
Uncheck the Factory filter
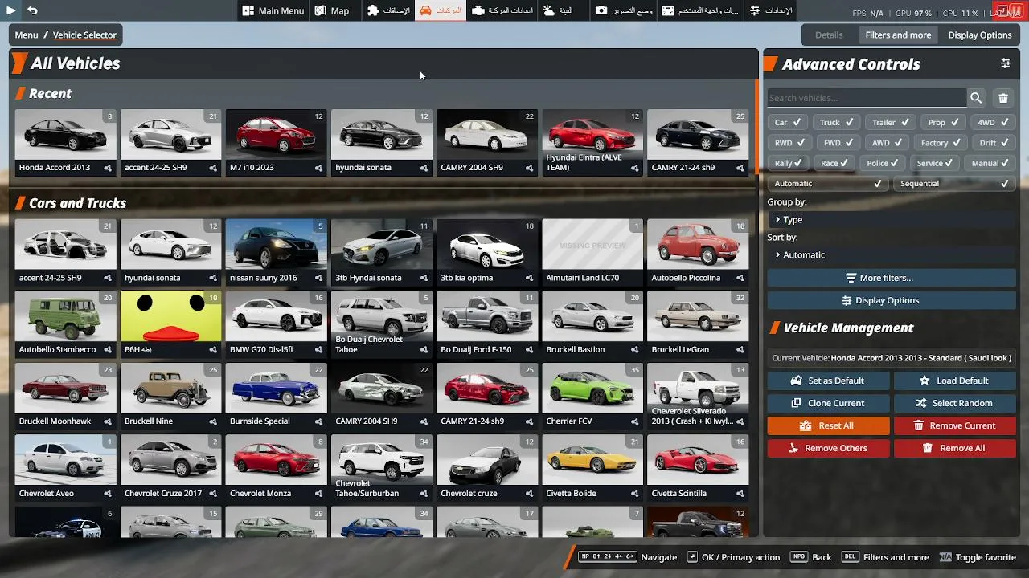(940, 143)
